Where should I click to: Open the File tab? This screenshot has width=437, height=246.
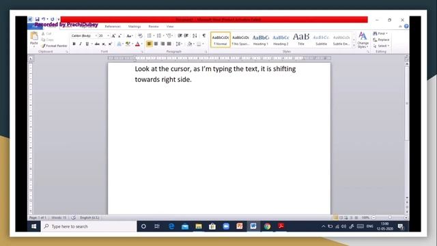click(x=35, y=26)
